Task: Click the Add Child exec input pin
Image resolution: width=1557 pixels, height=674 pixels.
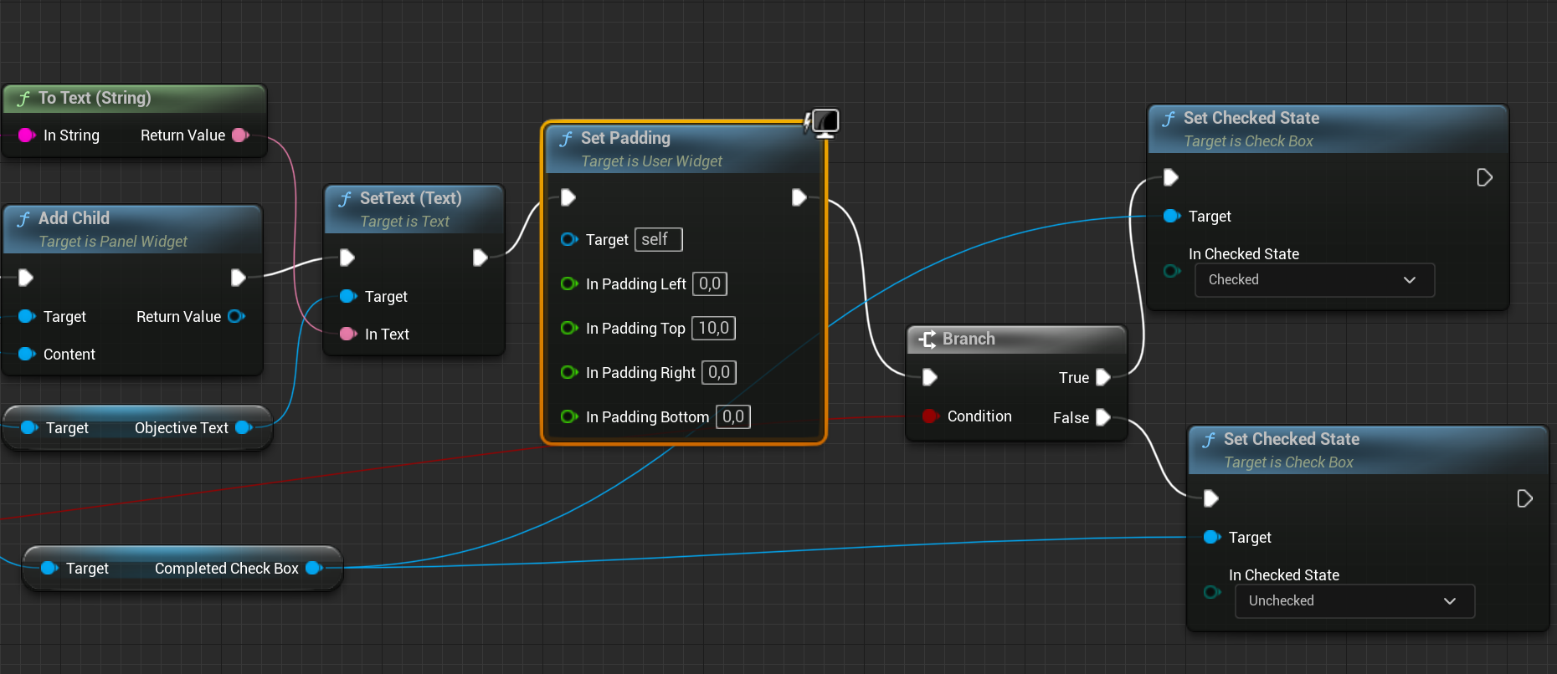Action: click(26, 278)
